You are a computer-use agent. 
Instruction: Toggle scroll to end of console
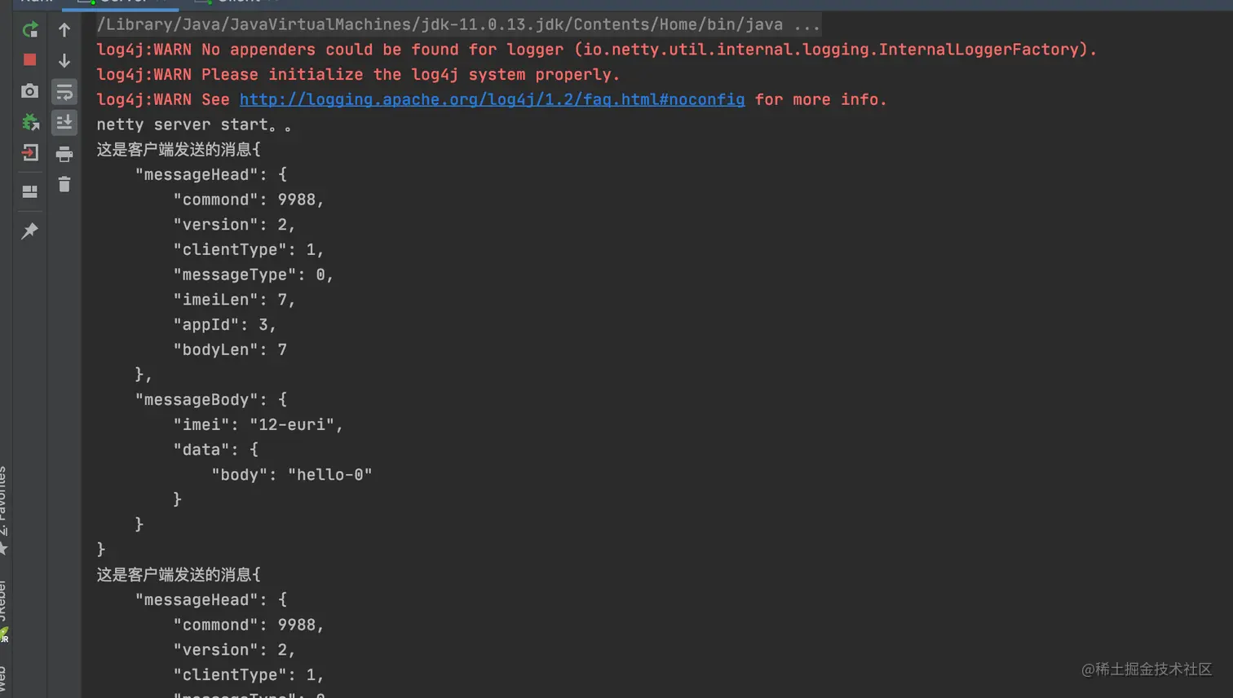click(x=64, y=122)
